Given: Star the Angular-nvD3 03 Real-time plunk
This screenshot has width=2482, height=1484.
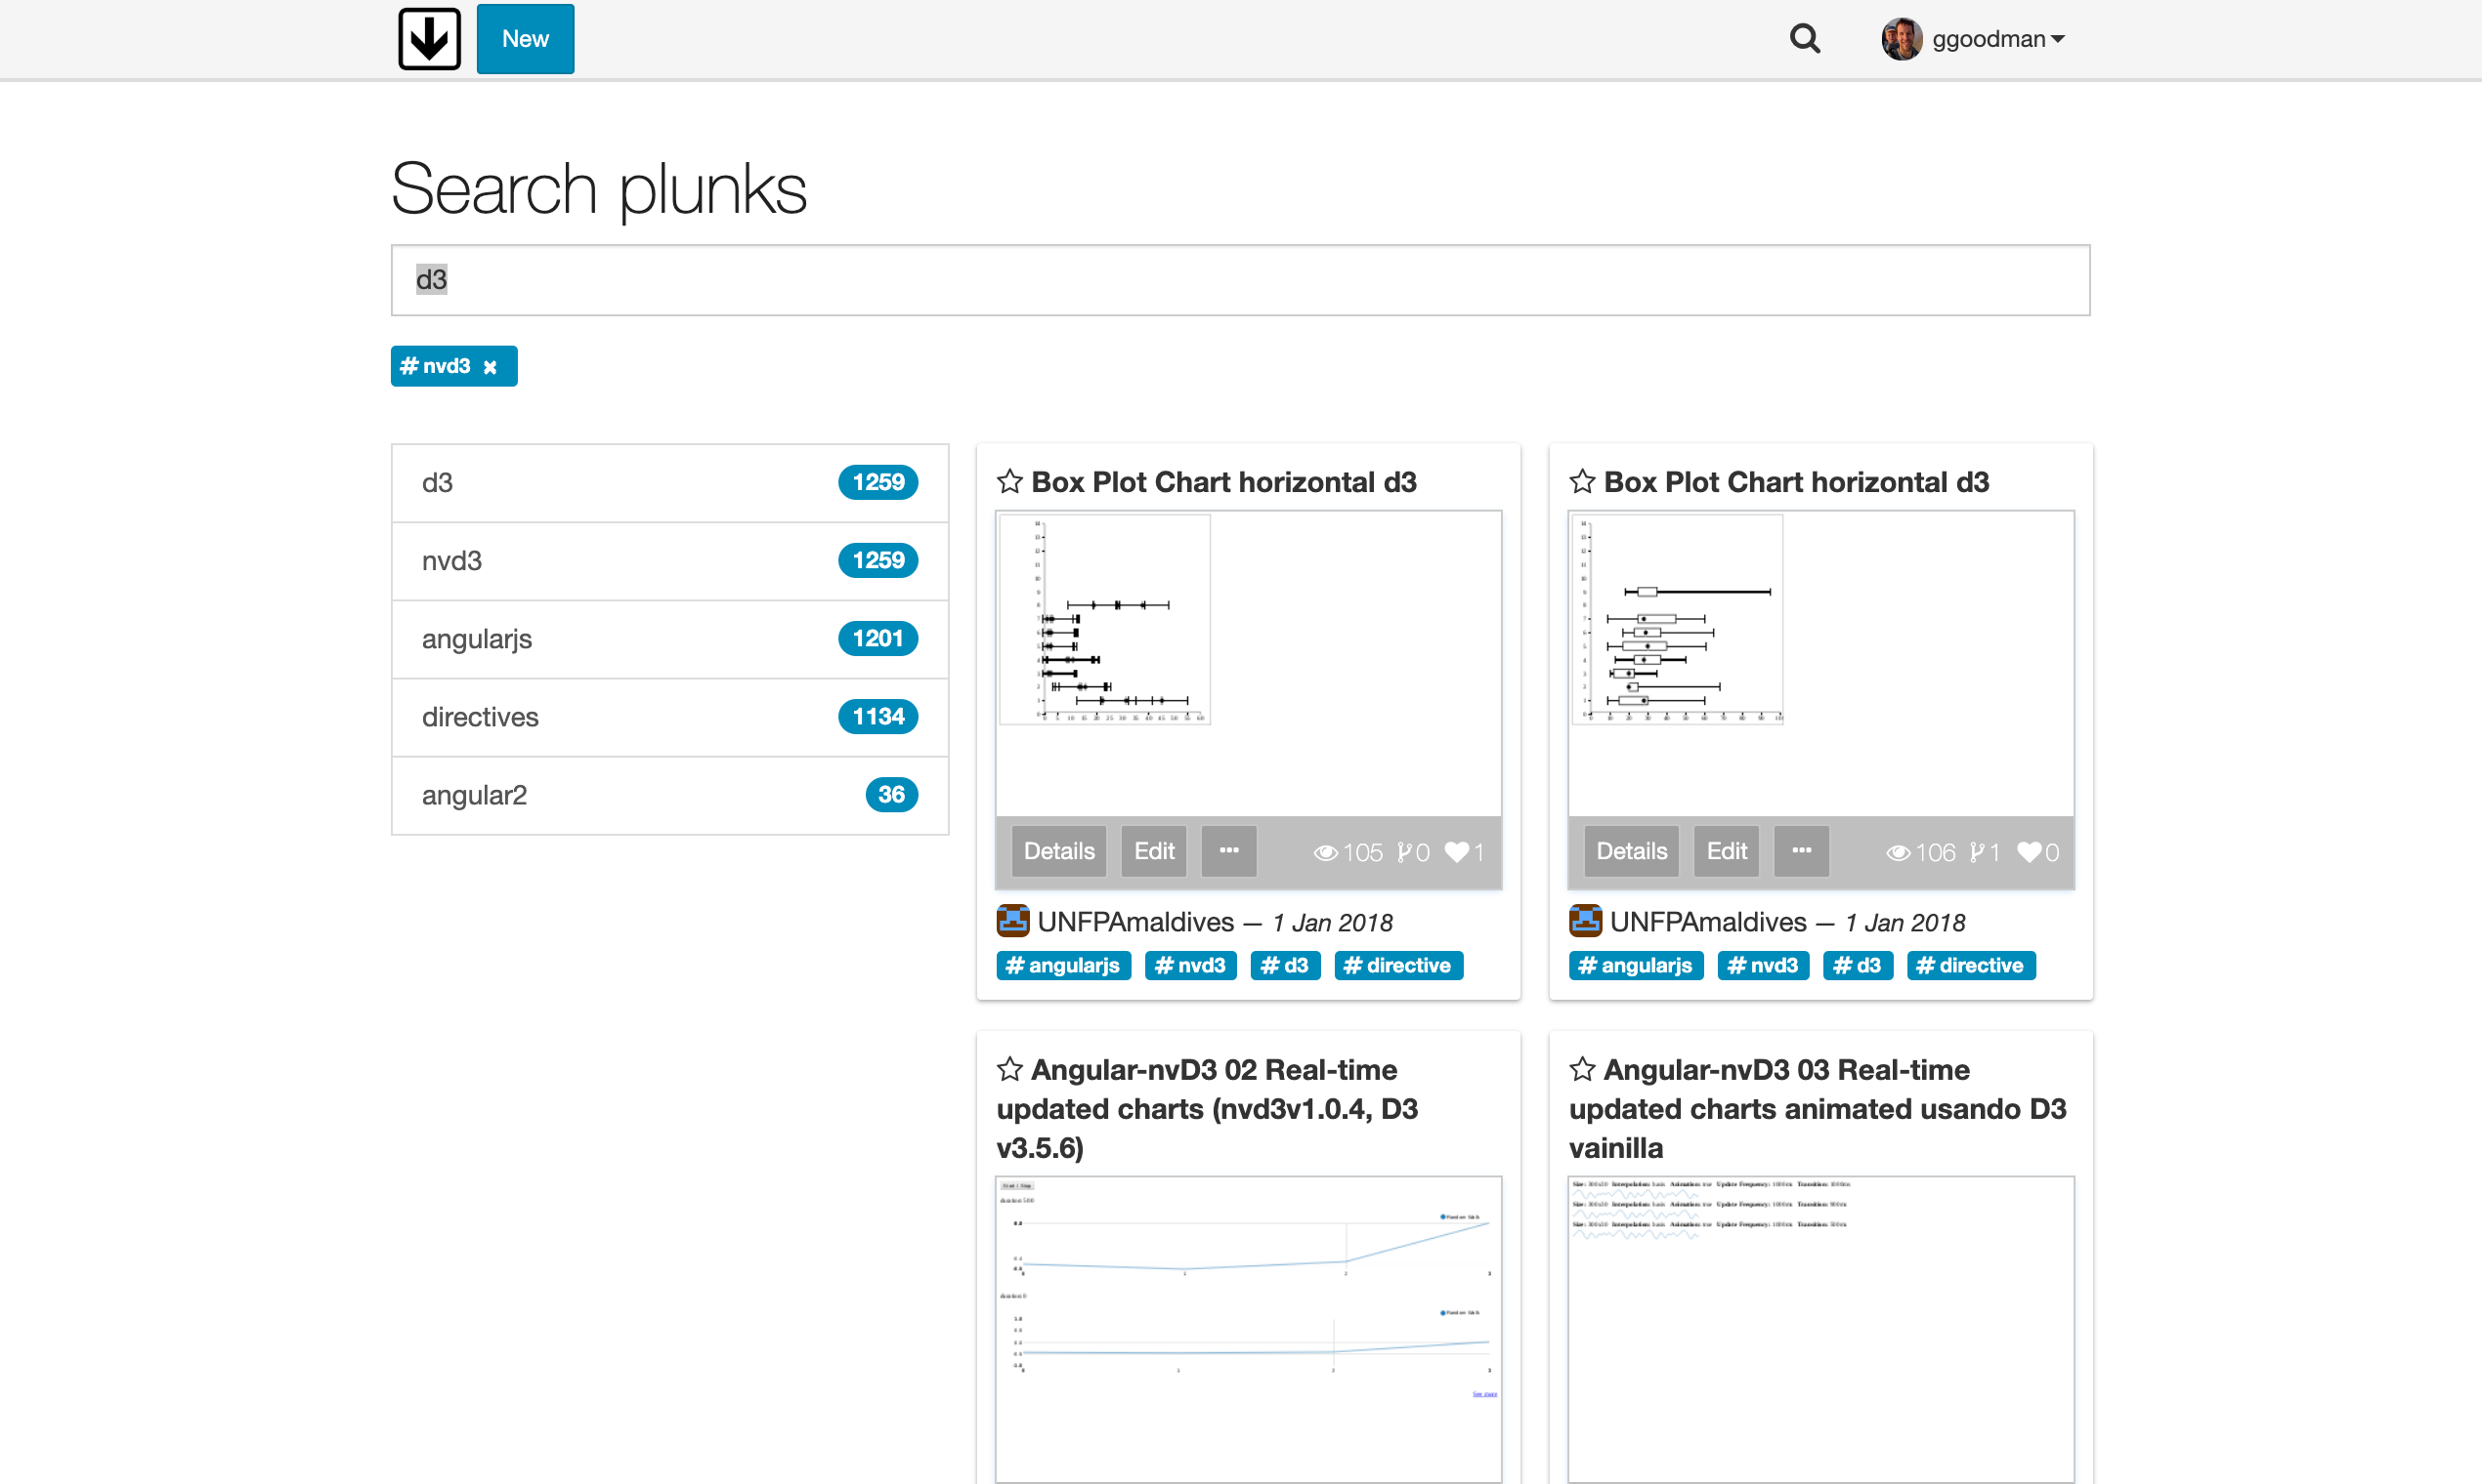Looking at the screenshot, I should (x=1582, y=1070).
